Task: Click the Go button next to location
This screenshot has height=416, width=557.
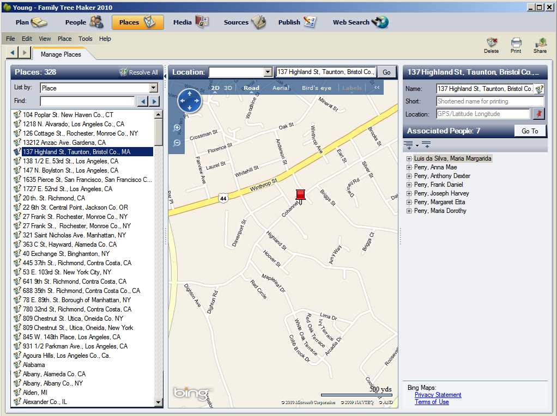Action: point(386,72)
